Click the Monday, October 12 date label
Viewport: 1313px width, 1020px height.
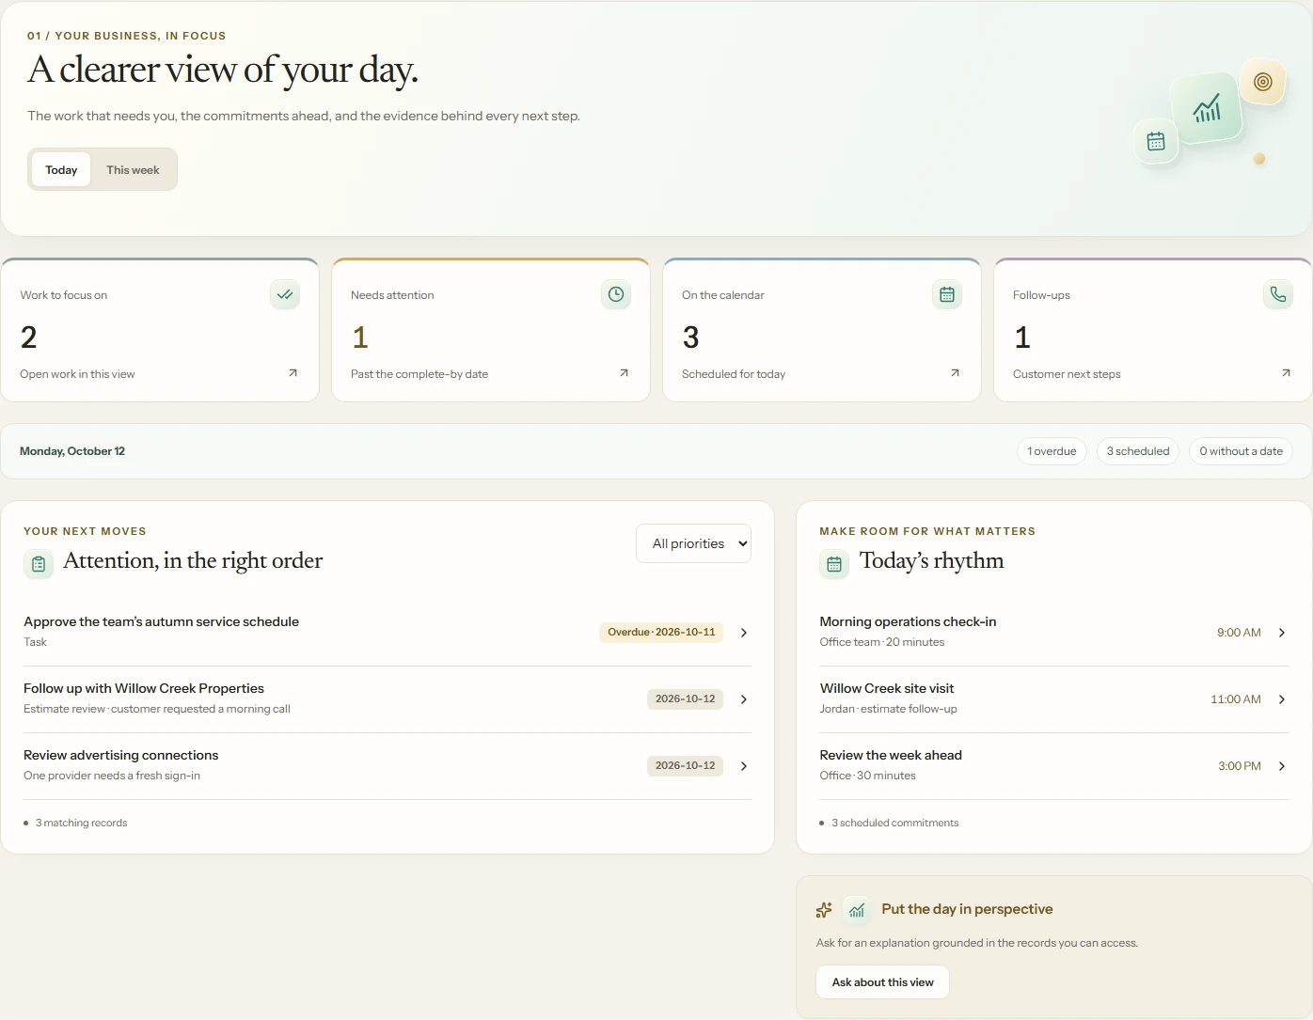click(x=72, y=451)
